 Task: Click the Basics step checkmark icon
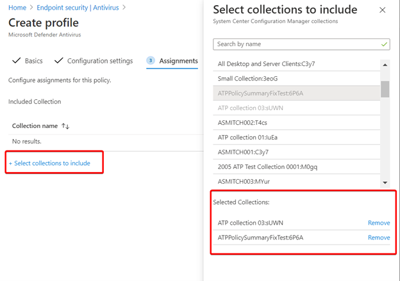click(x=16, y=61)
